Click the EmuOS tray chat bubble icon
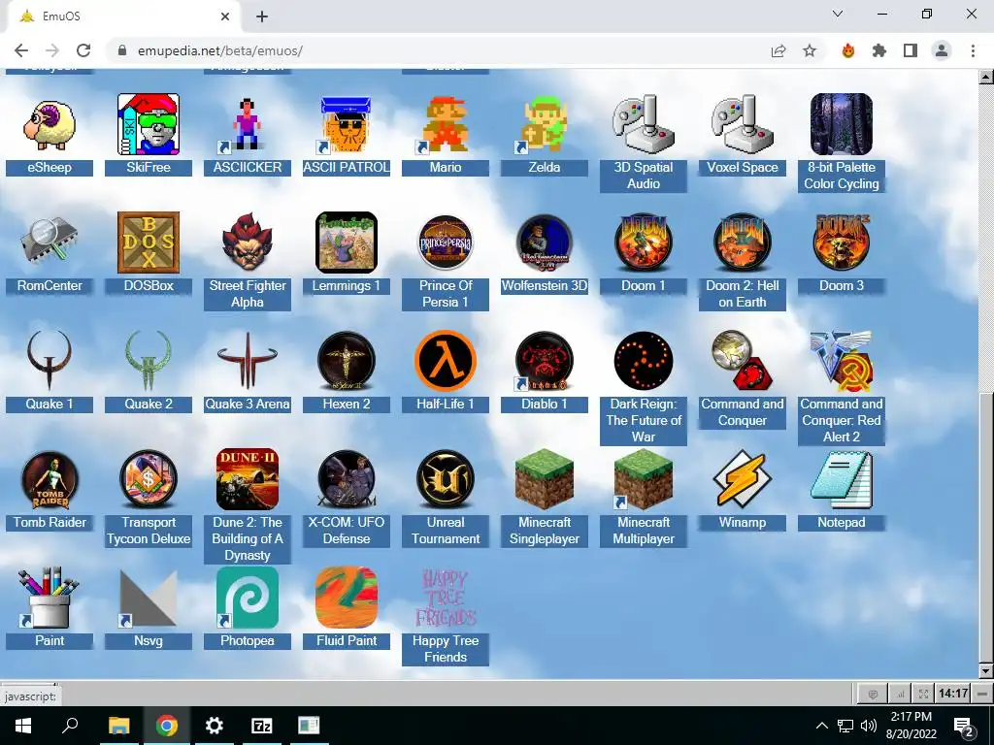994x745 pixels. point(873,694)
